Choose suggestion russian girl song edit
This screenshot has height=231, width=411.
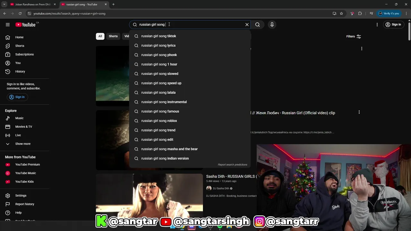tap(190, 140)
